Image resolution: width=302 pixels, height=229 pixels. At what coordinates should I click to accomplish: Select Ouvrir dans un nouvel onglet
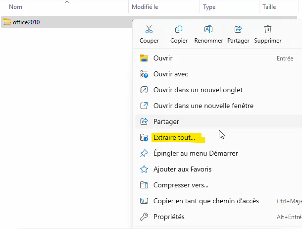point(219,90)
